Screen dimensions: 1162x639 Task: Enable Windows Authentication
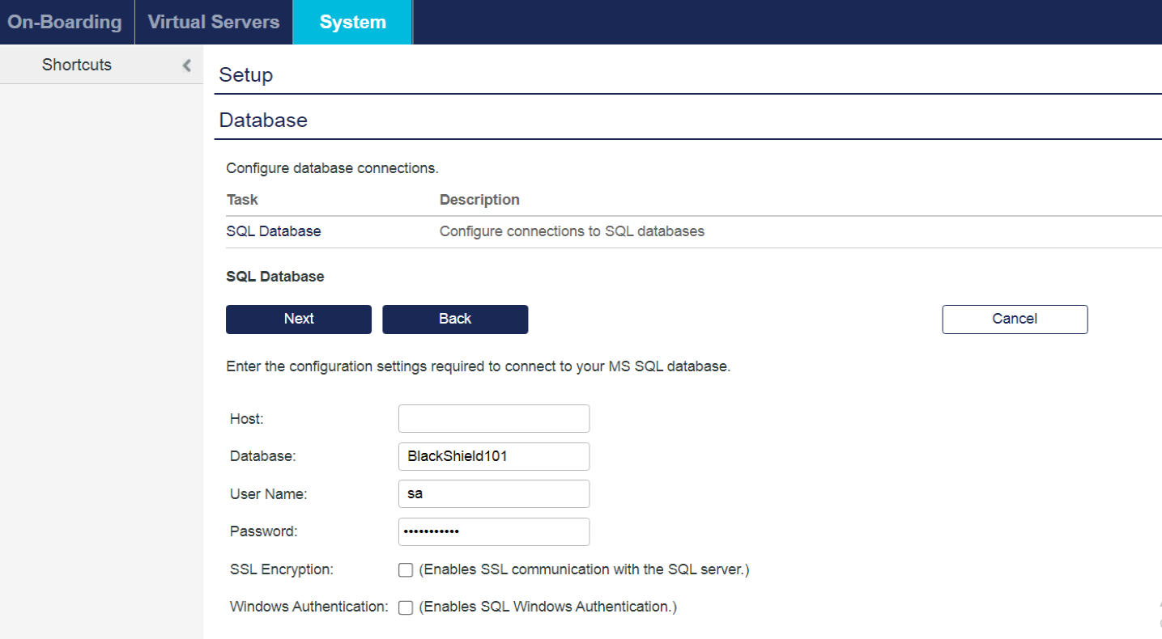(x=406, y=606)
